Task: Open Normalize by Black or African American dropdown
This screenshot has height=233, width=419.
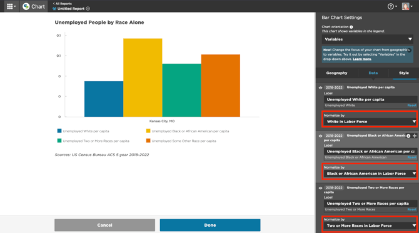Action: [x=370, y=174]
